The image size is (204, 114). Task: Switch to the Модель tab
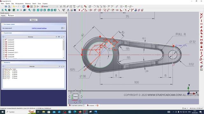click(x=3, y=16)
